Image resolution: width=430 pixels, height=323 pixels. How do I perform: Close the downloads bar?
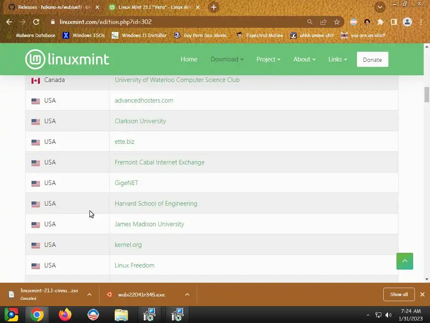[422, 294]
